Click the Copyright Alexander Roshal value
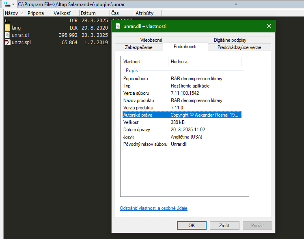 click(x=204, y=115)
